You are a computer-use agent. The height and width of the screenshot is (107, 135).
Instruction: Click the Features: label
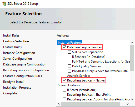[x=63, y=35]
